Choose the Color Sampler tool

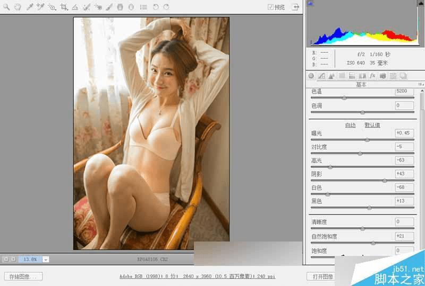(40, 7)
